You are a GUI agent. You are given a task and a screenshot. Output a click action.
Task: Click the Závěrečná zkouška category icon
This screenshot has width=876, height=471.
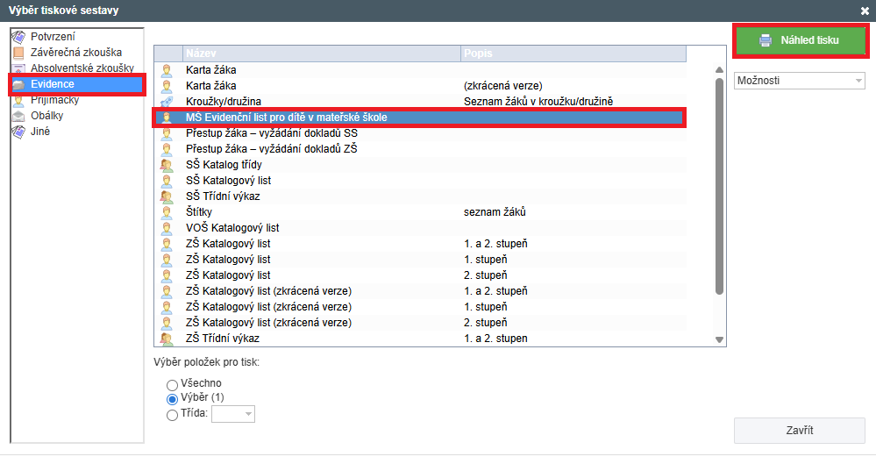point(18,53)
